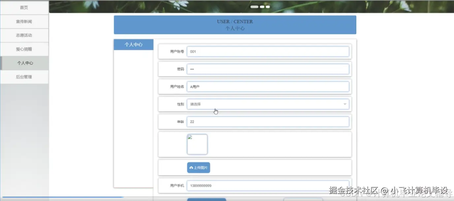Click the 用户账号 label
This screenshot has width=454, height=201.
[x=177, y=51]
